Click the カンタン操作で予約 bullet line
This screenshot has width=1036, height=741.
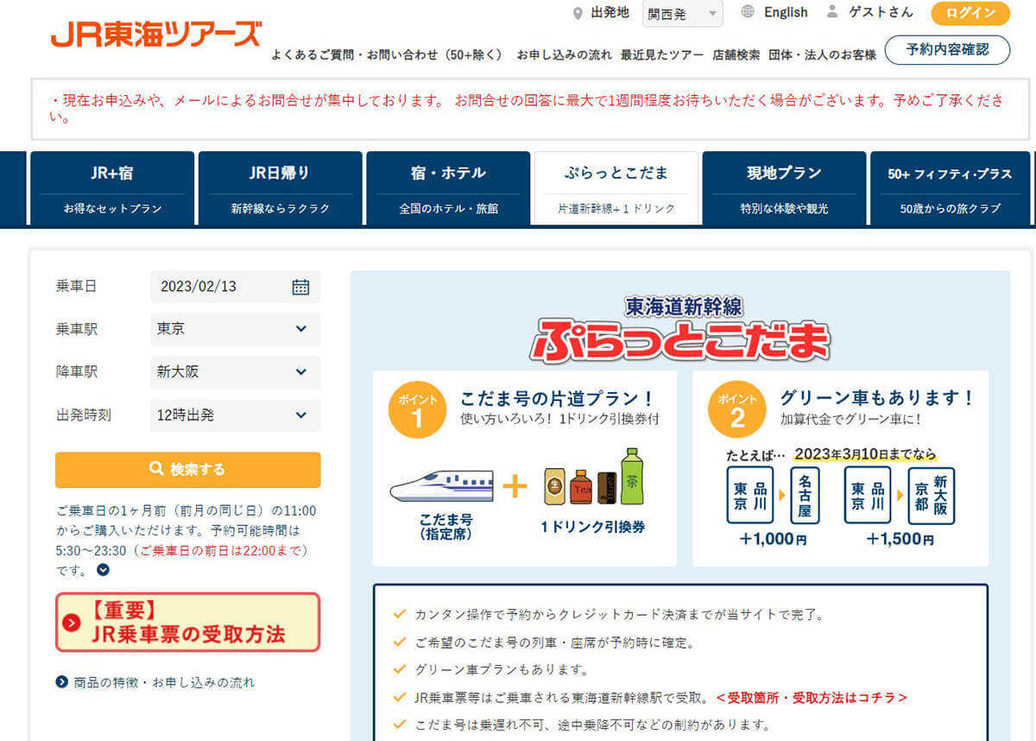coord(619,615)
